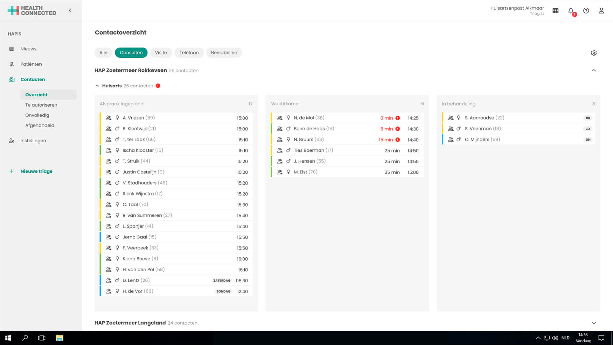The height and width of the screenshot is (345, 613).
Task: Go to Te autoriseren submenu
Action: point(41,105)
